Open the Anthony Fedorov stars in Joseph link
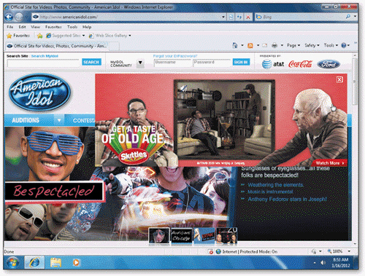 click(287, 200)
